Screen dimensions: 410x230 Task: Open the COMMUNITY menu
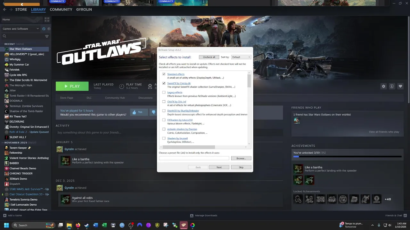click(x=61, y=10)
